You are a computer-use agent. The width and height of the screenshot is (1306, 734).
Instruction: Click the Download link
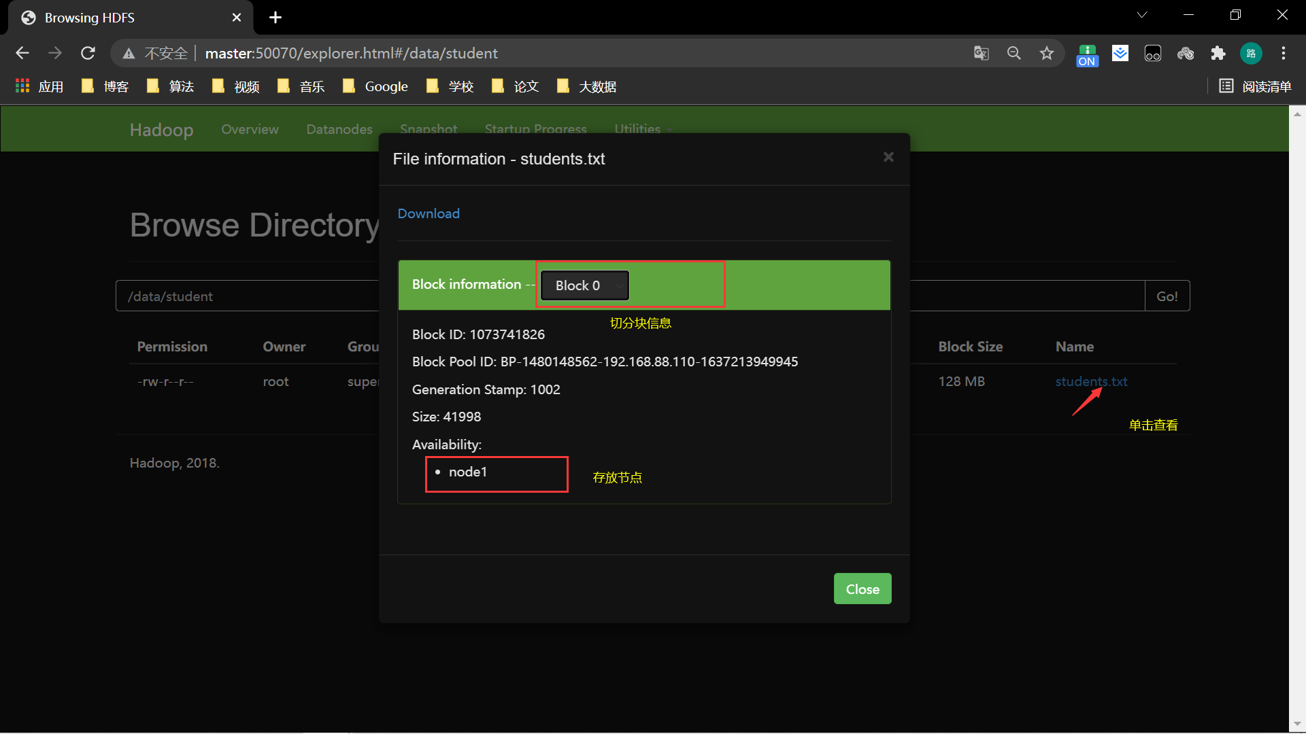pyautogui.click(x=429, y=213)
